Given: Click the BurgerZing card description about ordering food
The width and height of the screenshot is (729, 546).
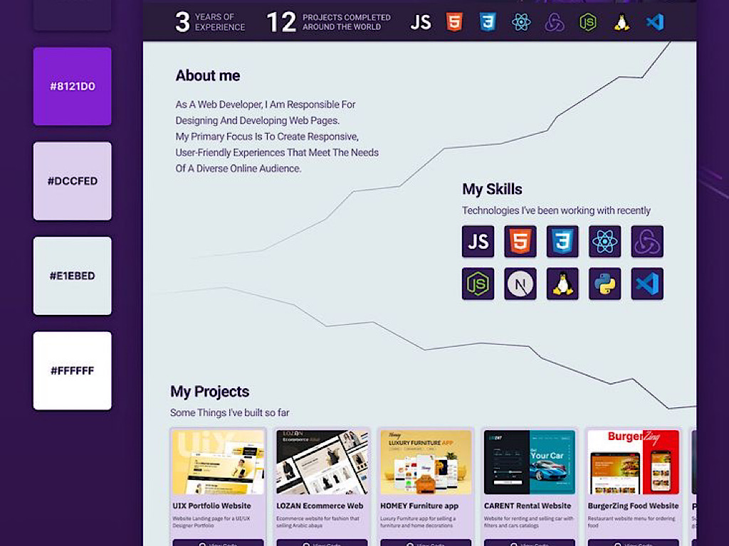Looking at the screenshot, I should (x=631, y=522).
